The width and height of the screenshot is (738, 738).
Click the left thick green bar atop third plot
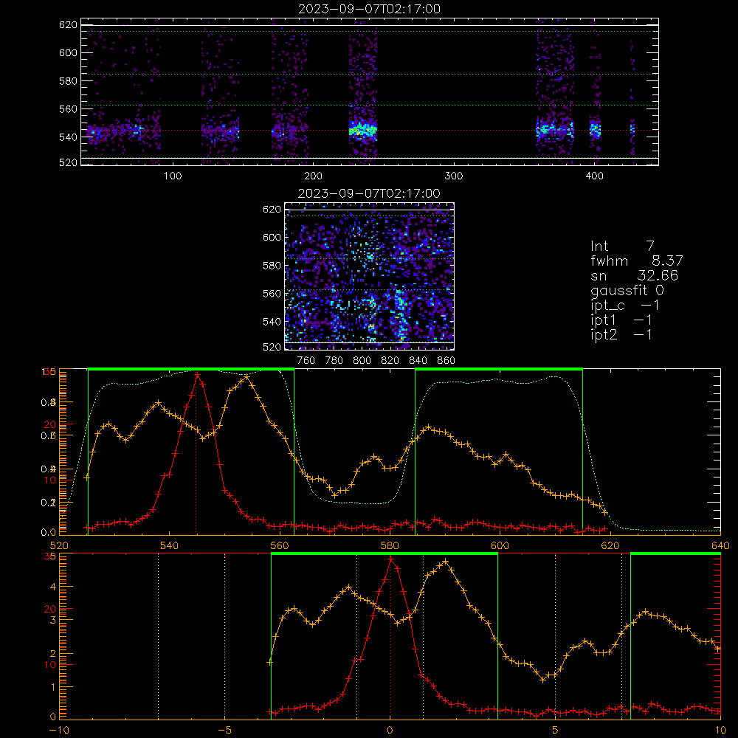[x=191, y=369]
